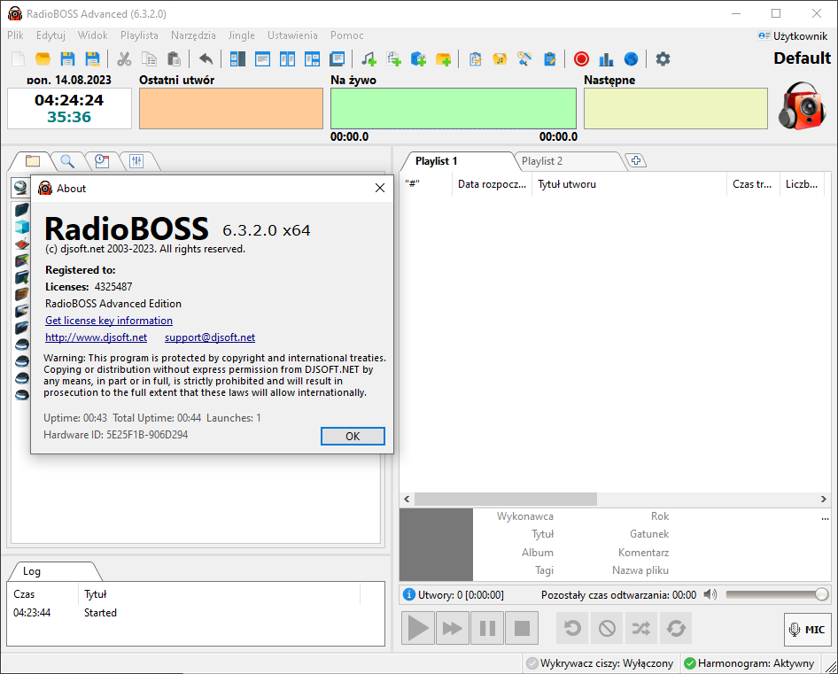Open the Plik menu
The height and width of the screenshot is (674, 838).
(x=15, y=35)
